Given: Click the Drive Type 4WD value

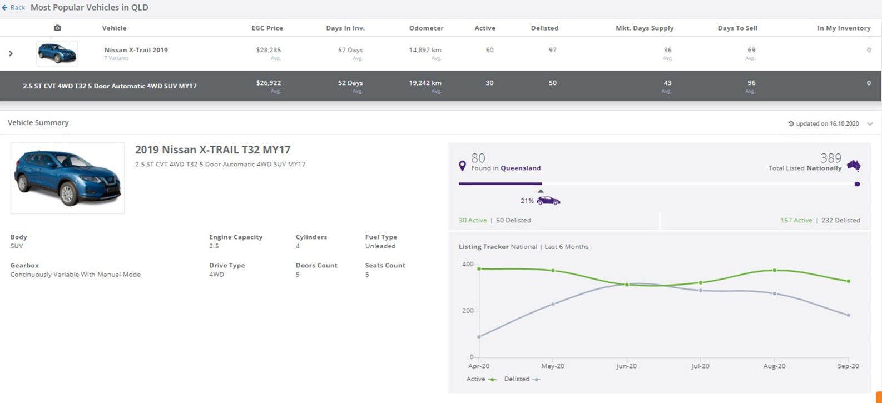Looking at the screenshot, I should (x=216, y=275).
